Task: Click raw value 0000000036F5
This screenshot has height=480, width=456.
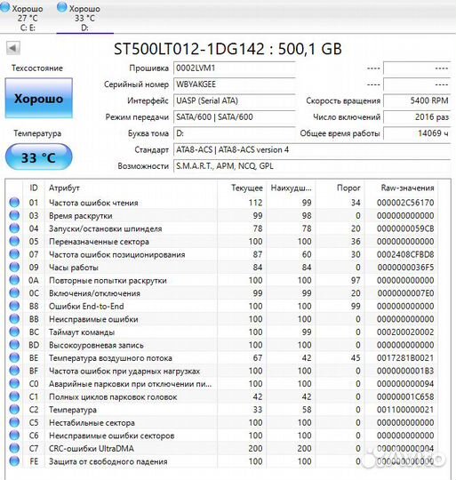Action: click(x=405, y=268)
